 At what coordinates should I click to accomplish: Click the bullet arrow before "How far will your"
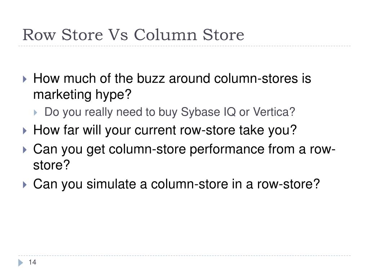coord(25,131)
